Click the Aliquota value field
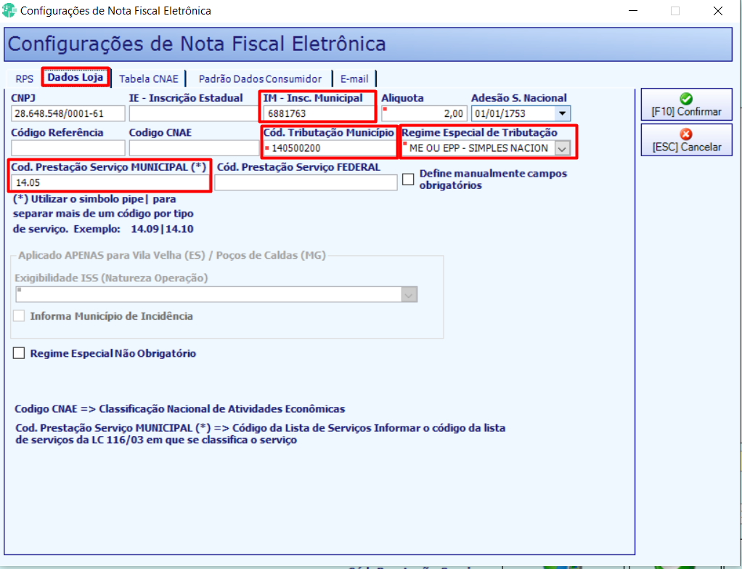Image resolution: width=742 pixels, height=569 pixels. click(425, 113)
